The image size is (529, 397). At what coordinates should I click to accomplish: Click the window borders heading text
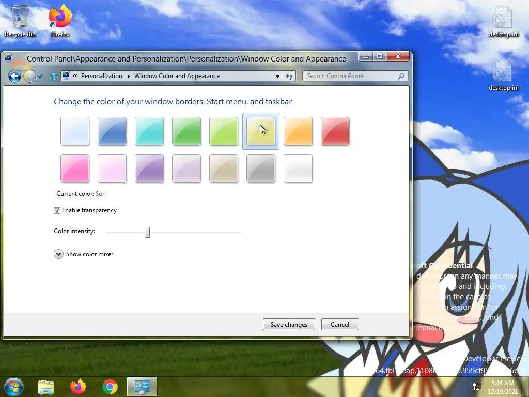click(173, 102)
